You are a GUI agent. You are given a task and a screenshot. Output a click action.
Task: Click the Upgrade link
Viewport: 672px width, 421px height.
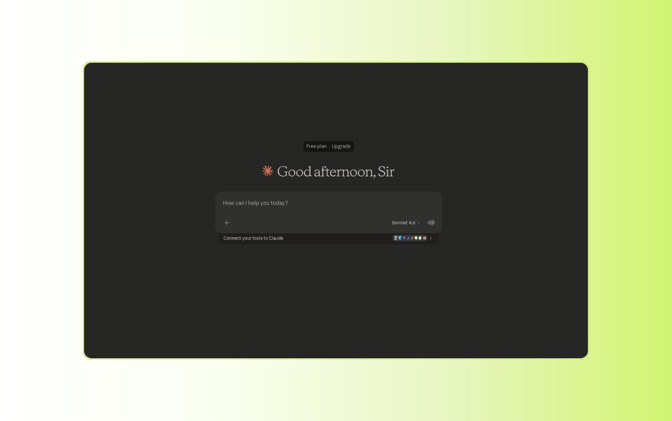pos(341,146)
